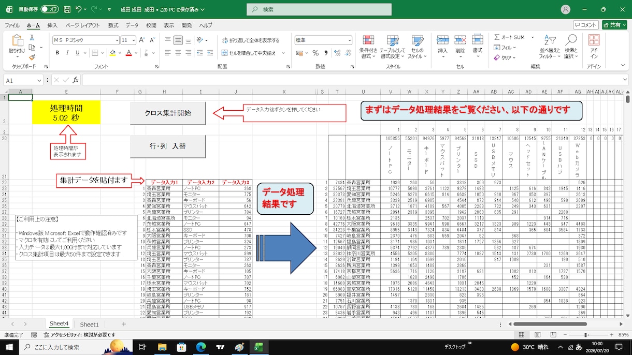Toggle the AutoSave (自動保存) switch
Viewport: 632px width, 355px height.
pyautogui.click(x=50, y=9)
